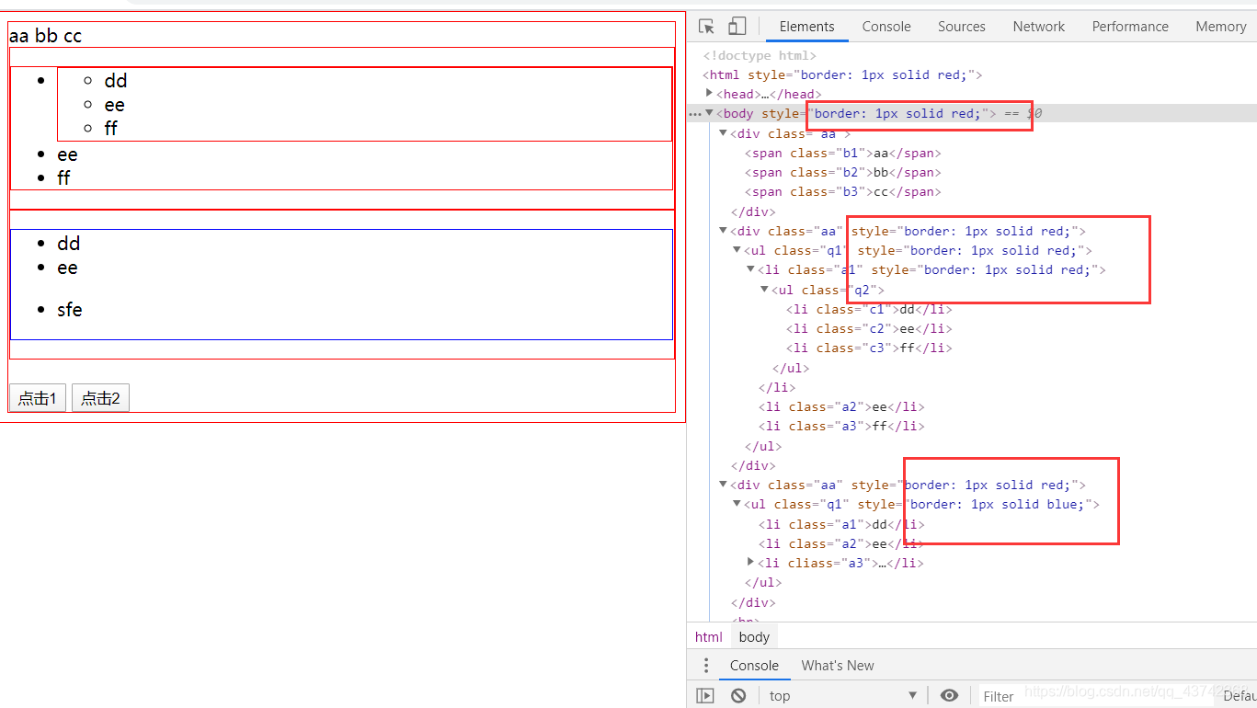Open the drawer's three-dot menu
The width and height of the screenshot is (1257, 708).
point(705,666)
